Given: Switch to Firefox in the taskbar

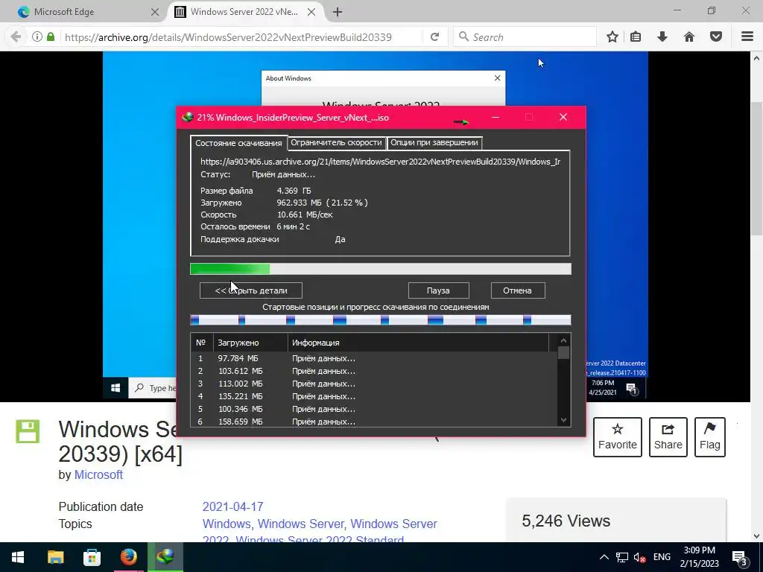Looking at the screenshot, I should point(128,557).
